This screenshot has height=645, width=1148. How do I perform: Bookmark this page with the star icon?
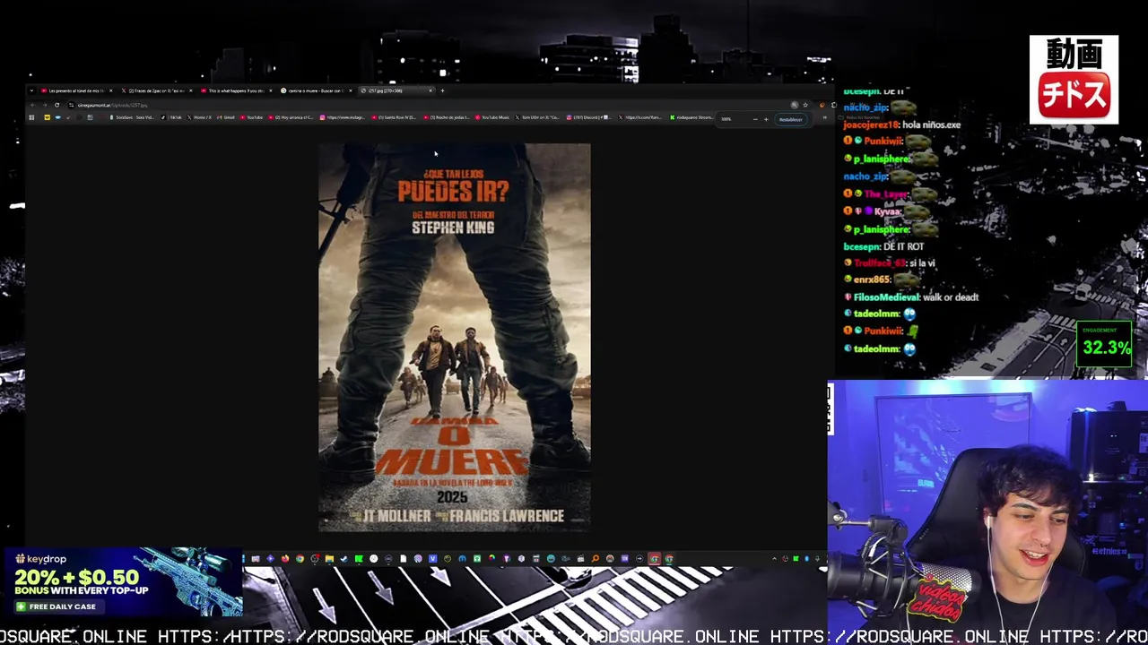point(804,105)
